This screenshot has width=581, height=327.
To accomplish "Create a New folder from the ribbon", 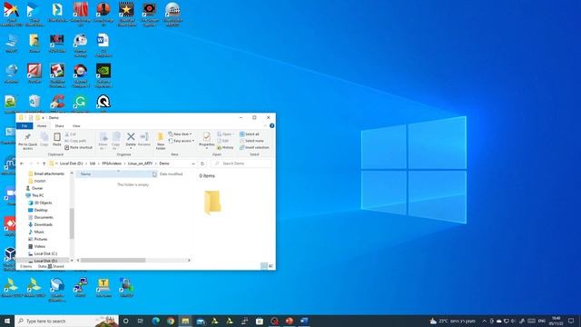I will click(161, 142).
